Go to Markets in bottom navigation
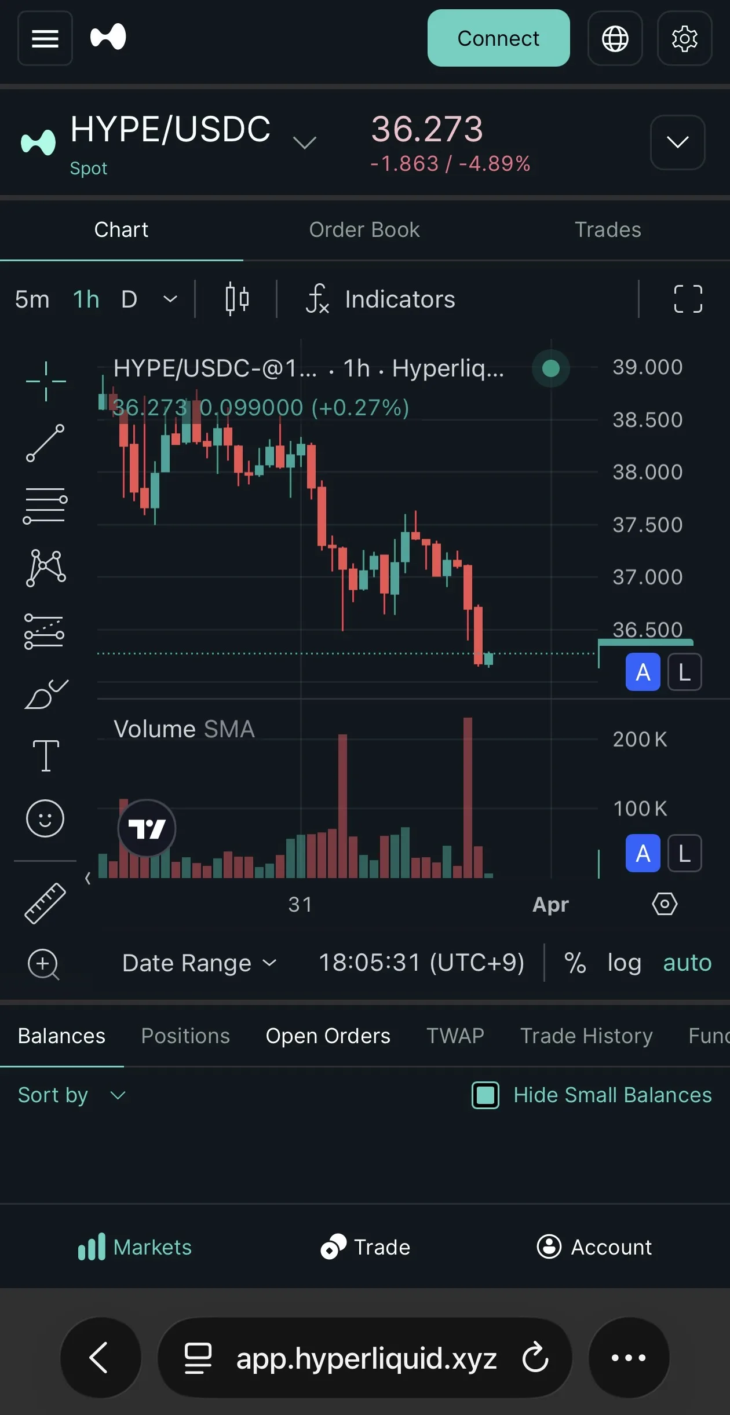Screen dimensions: 730x1415 coord(134,1247)
